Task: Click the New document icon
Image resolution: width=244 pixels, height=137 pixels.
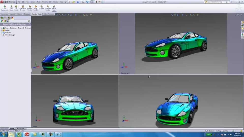Action: coord(69,2)
